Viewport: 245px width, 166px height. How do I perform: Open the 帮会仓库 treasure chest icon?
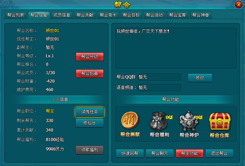point(219,121)
